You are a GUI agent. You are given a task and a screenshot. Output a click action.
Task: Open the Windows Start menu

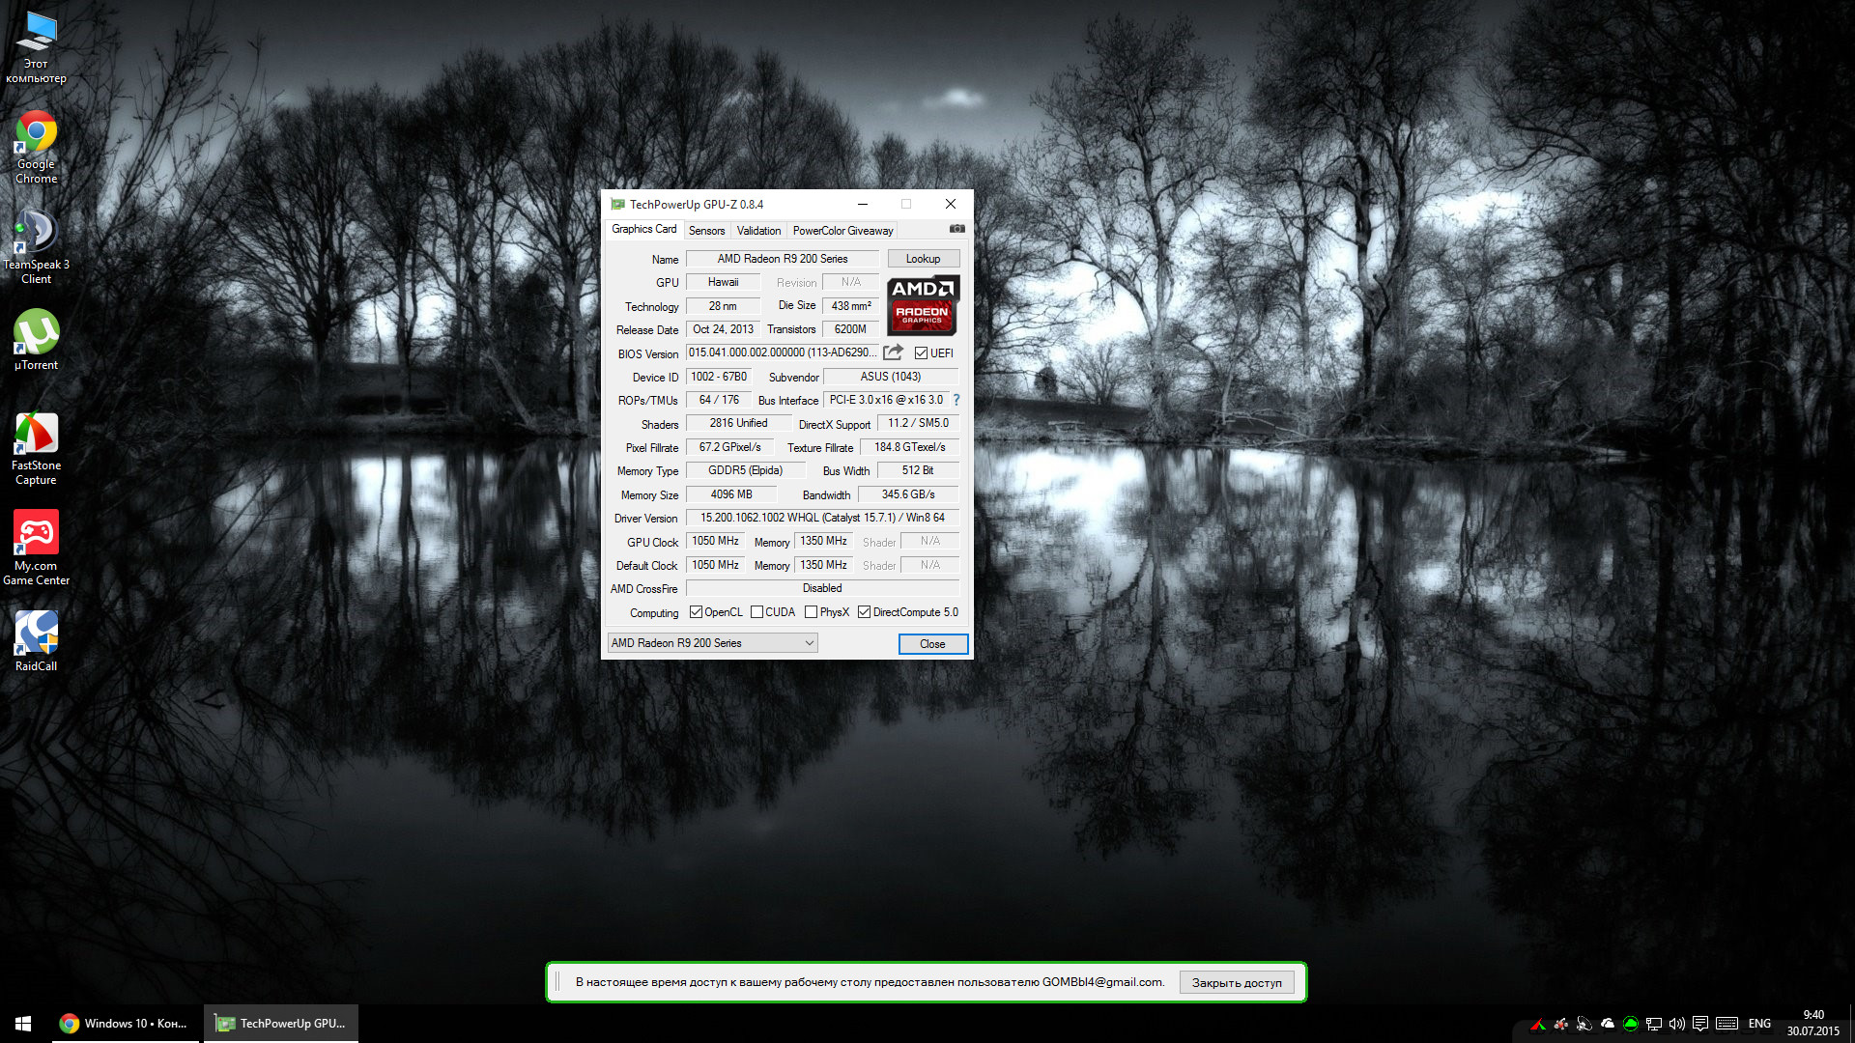24,1023
